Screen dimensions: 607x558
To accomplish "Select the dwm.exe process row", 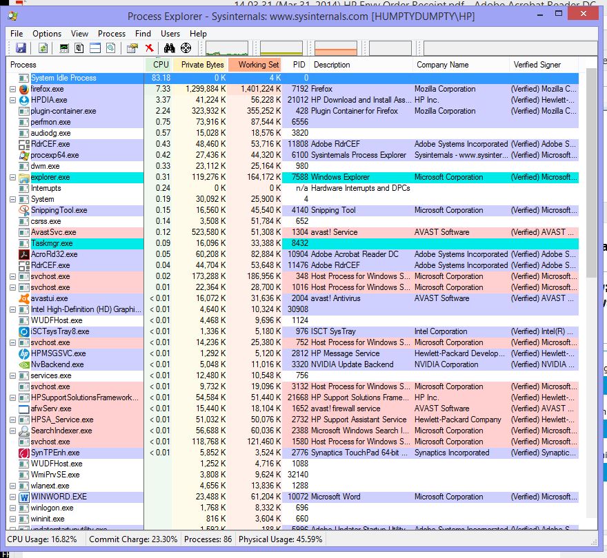I will [x=293, y=166].
